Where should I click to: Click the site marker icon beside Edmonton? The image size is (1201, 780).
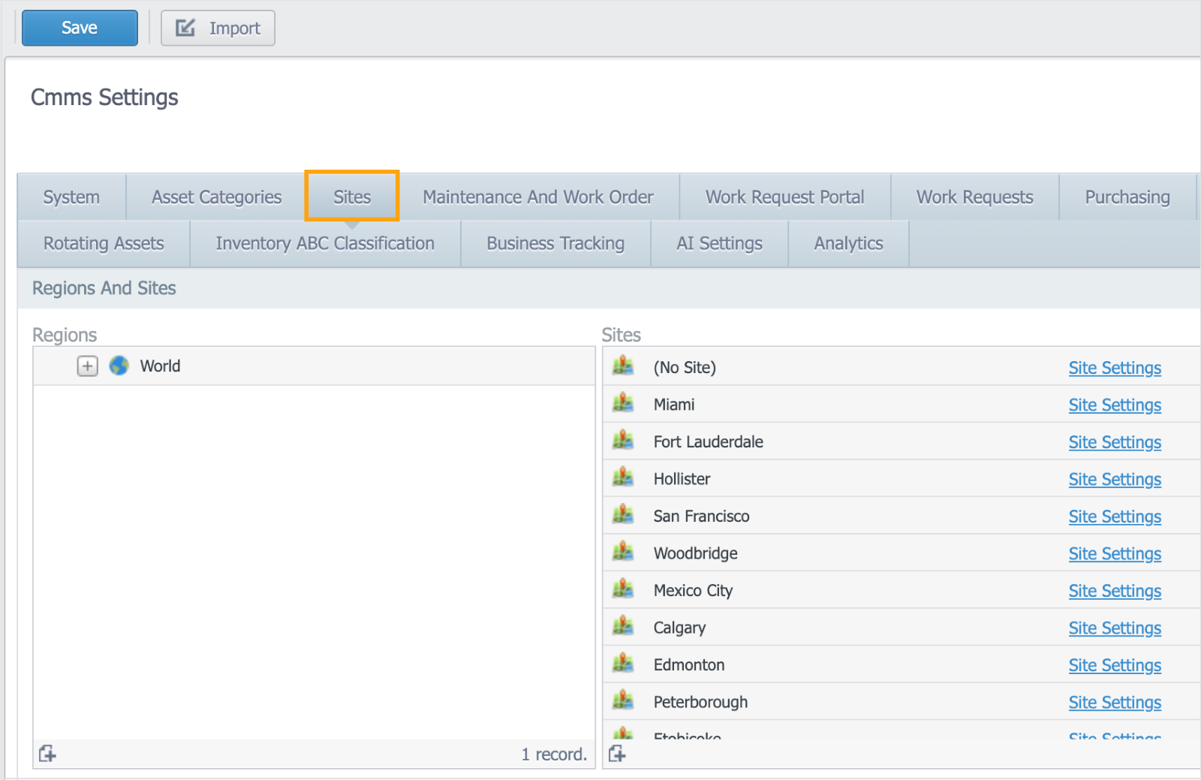(624, 664)
